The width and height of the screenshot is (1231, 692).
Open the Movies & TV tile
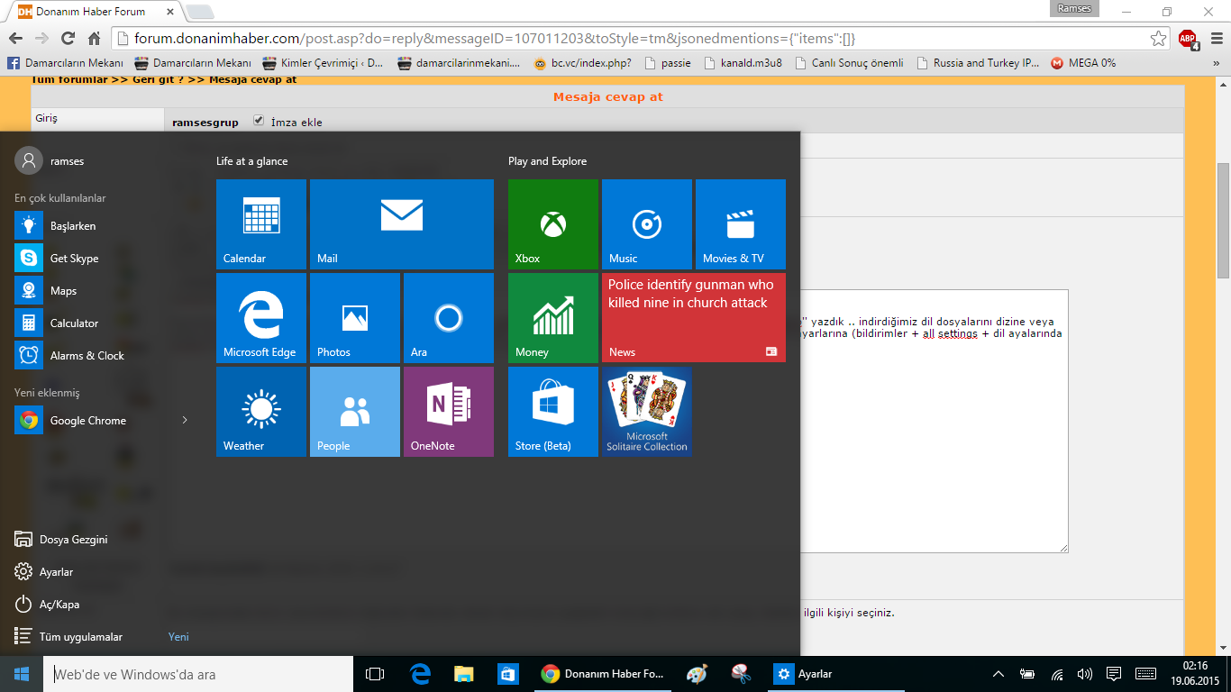tap(741, 224)
